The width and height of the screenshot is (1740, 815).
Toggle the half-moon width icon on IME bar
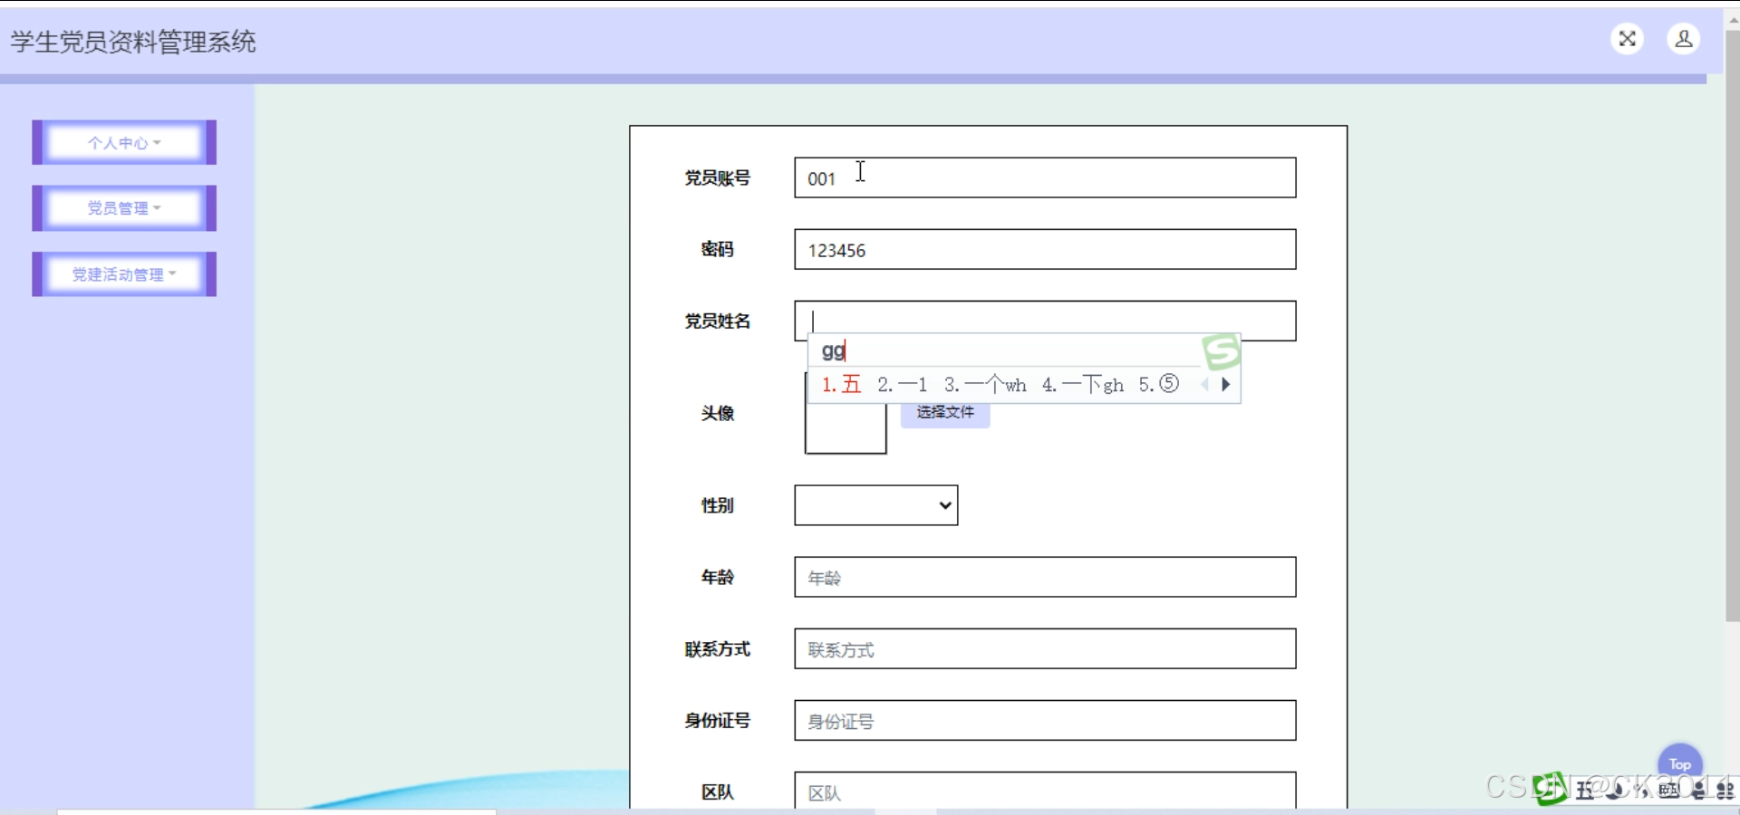pos(1614,791)
